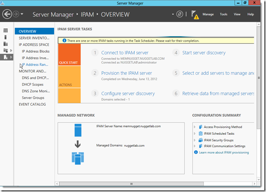Go back with the back arrow button
266x192 pixels.
[x=7, y=14]
